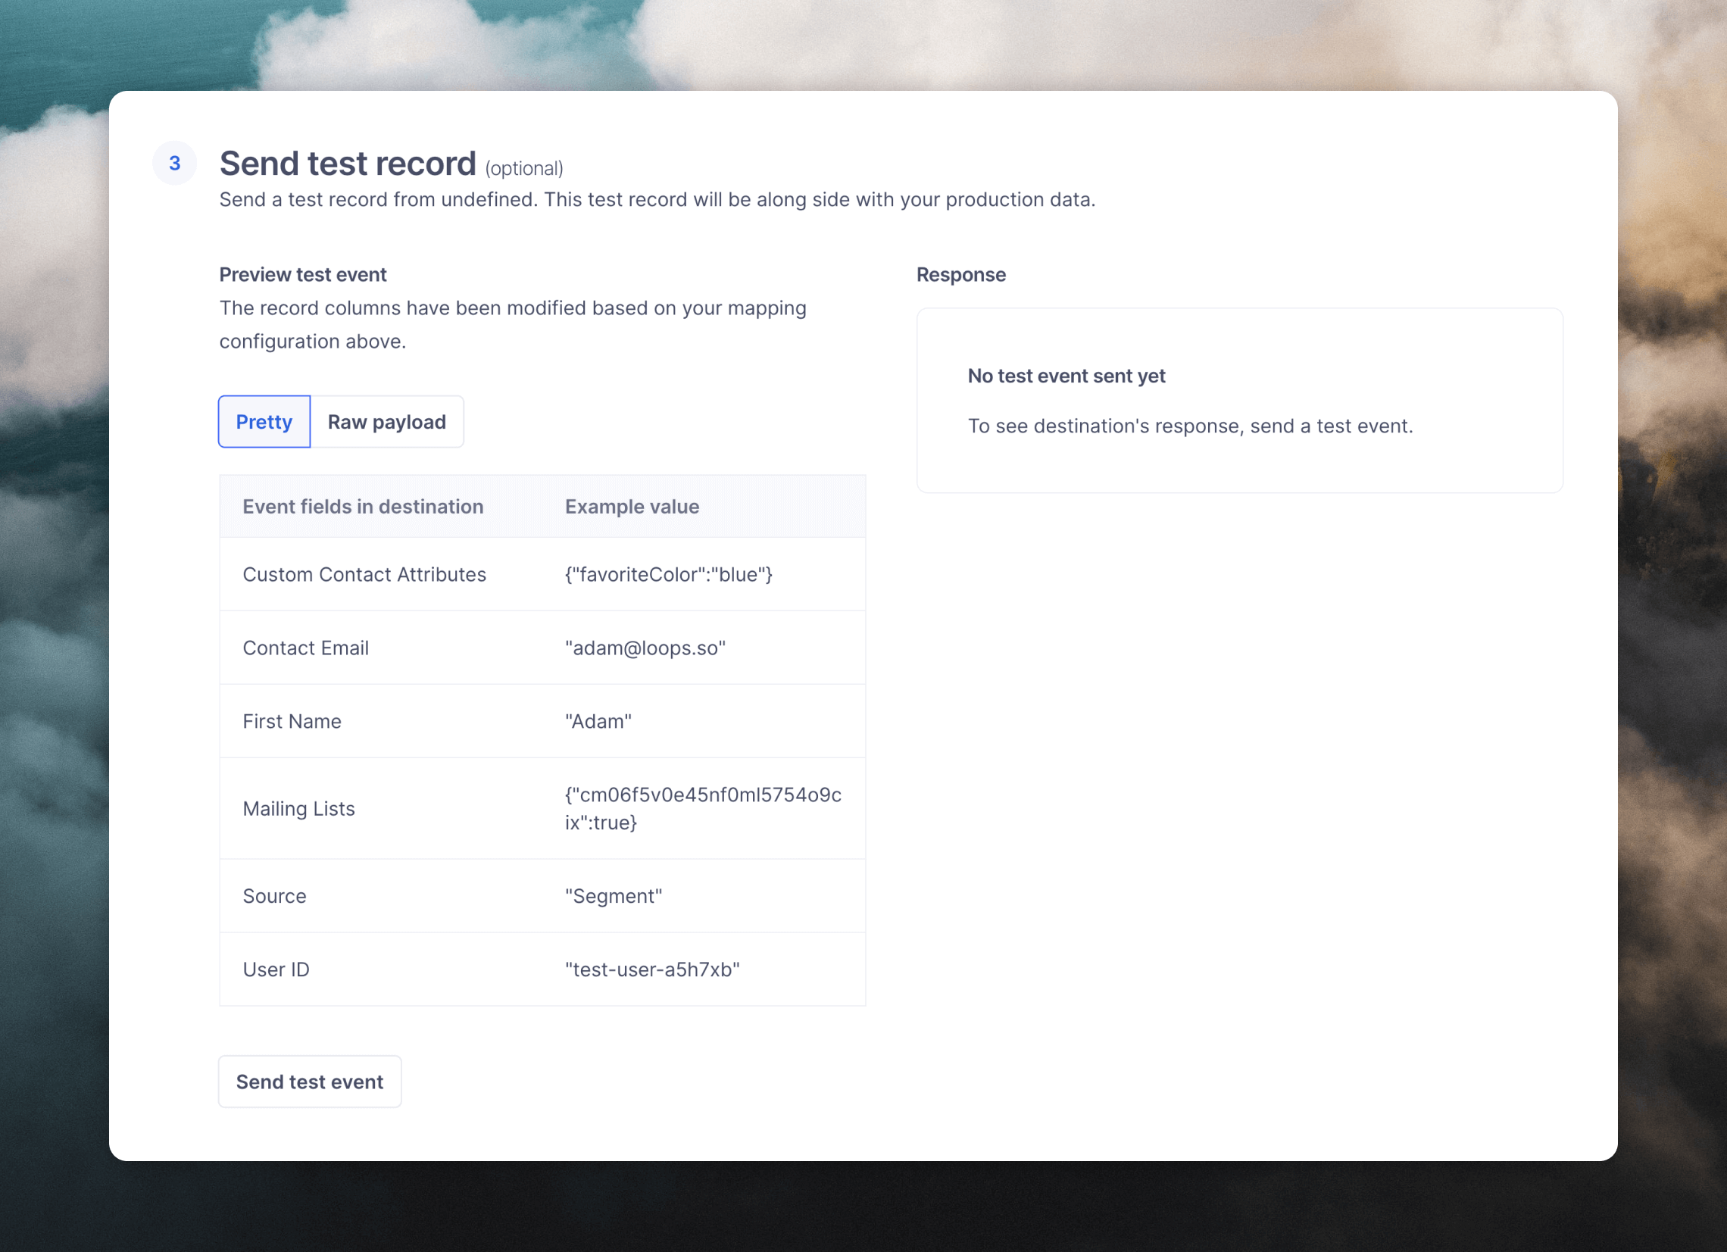1727x1252 pixels.
Task: Click the No test event sent yet message
Action: coord(1066,376)
